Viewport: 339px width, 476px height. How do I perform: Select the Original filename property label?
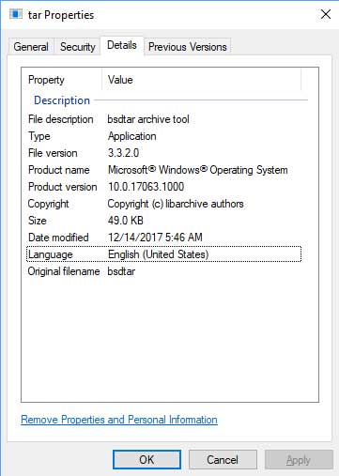(x=64, y=271)
